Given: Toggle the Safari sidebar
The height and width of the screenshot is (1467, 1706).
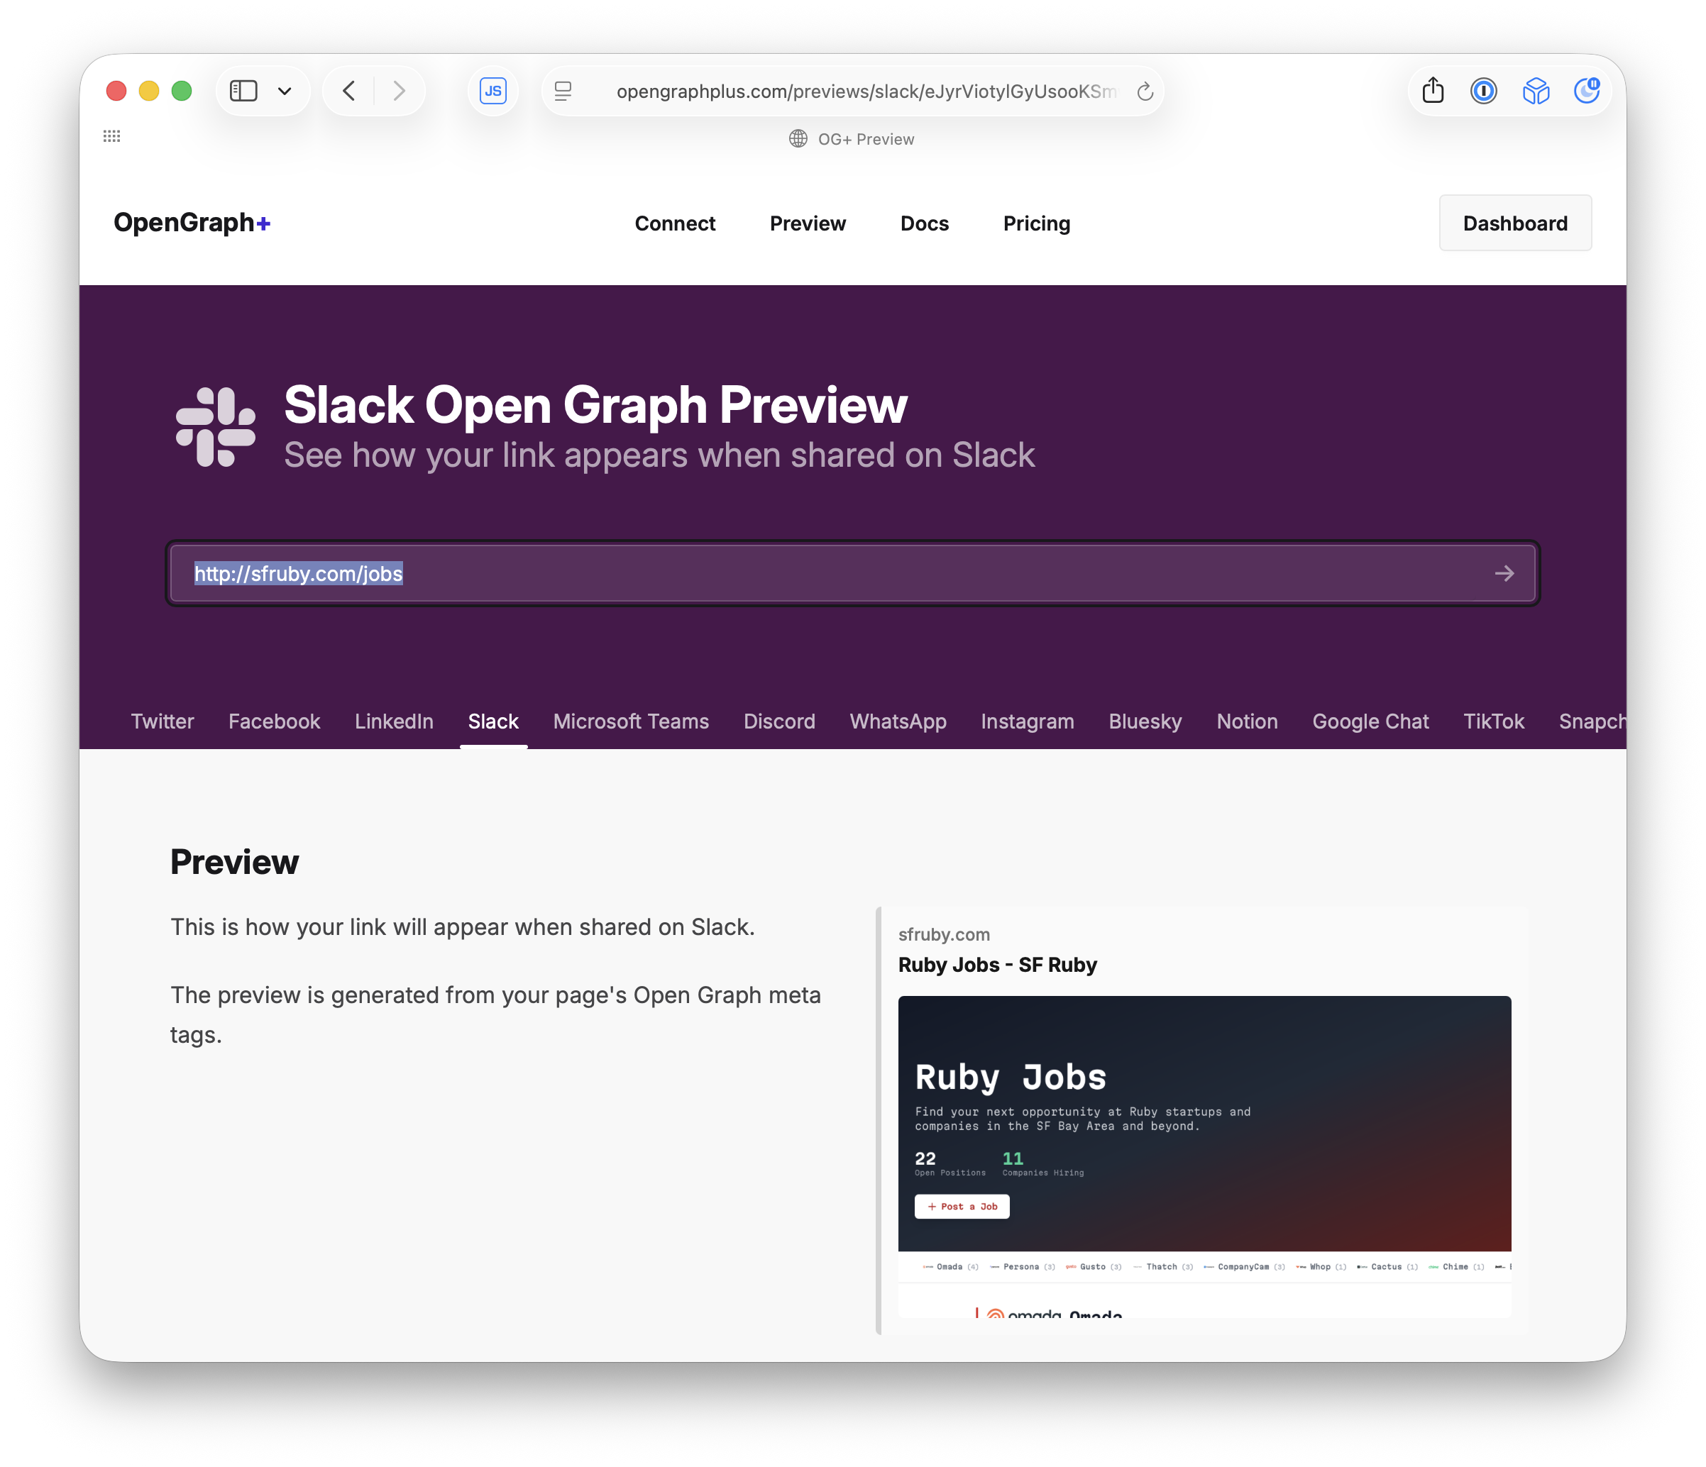Looking at the screenshot, I should pos(243,91).
